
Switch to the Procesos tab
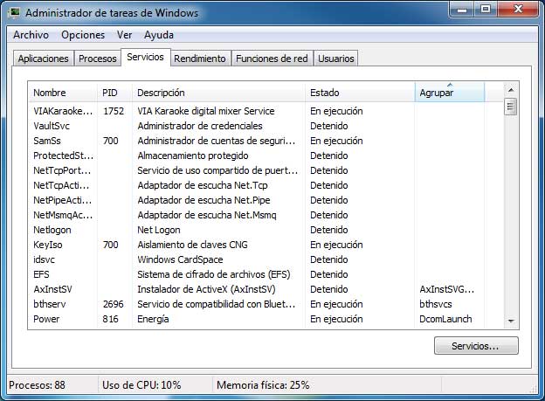(97, 59)
